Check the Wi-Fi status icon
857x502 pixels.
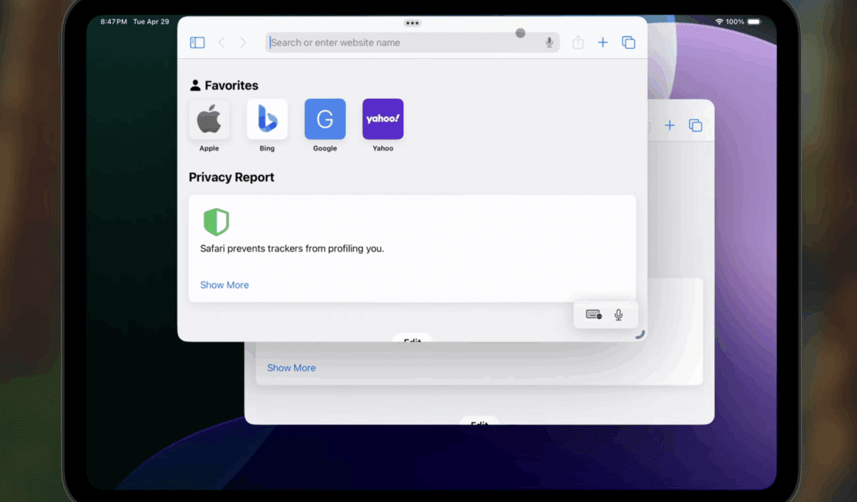pos(720,22)
